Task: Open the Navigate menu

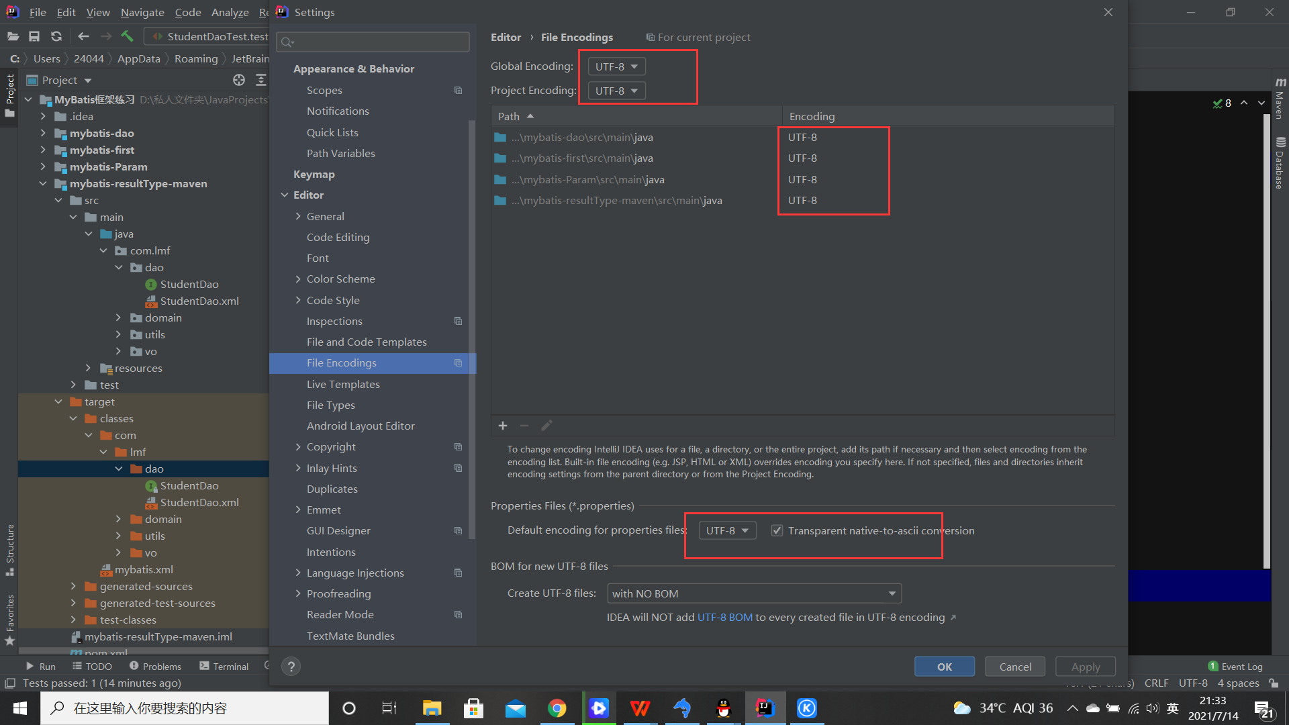Action: (x=142, y=12)
